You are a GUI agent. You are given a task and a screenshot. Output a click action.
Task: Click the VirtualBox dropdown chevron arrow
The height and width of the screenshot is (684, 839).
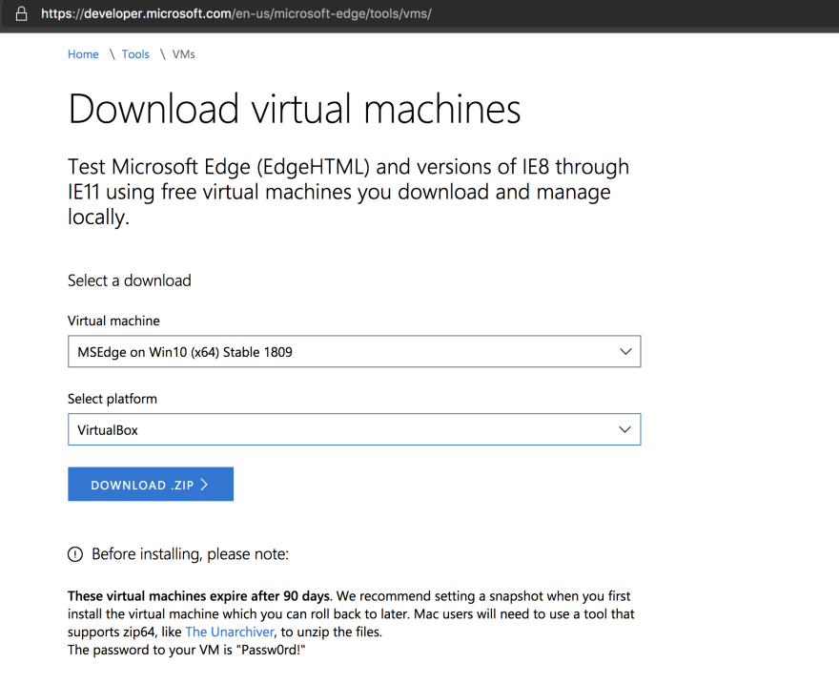624,429
